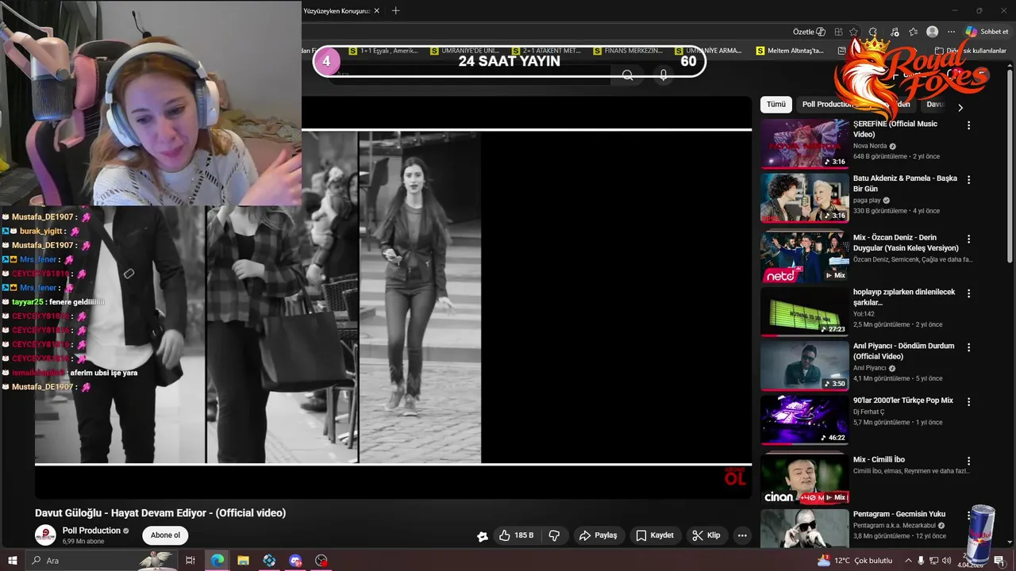Open a new browser tab with plus
The image size is (1016, 571).
click(x=396, y=10)
